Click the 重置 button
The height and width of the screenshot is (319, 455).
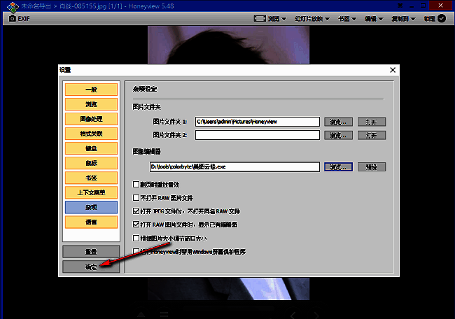point(91,251)
